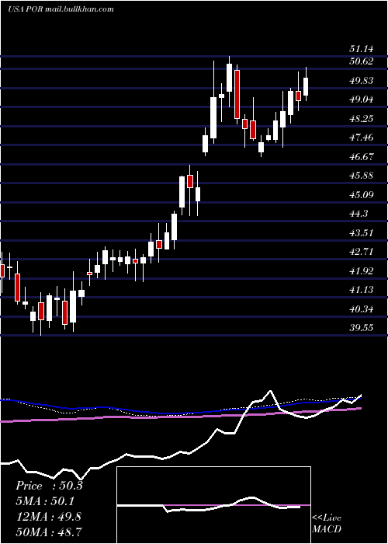Click the 41.13 price axis label

(361, 290)
